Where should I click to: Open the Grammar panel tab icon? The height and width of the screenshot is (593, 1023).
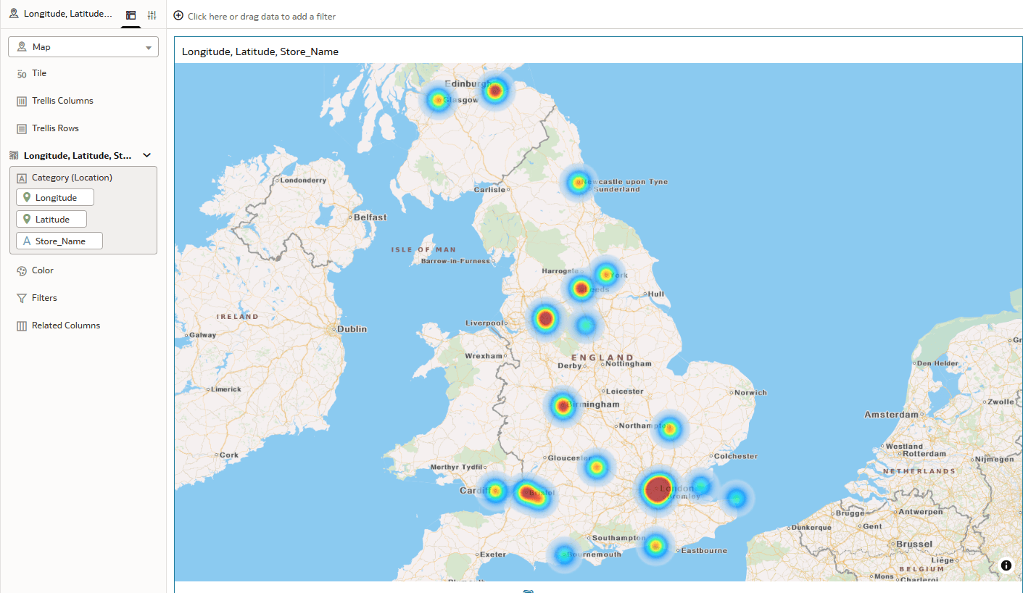pos(131,14)
